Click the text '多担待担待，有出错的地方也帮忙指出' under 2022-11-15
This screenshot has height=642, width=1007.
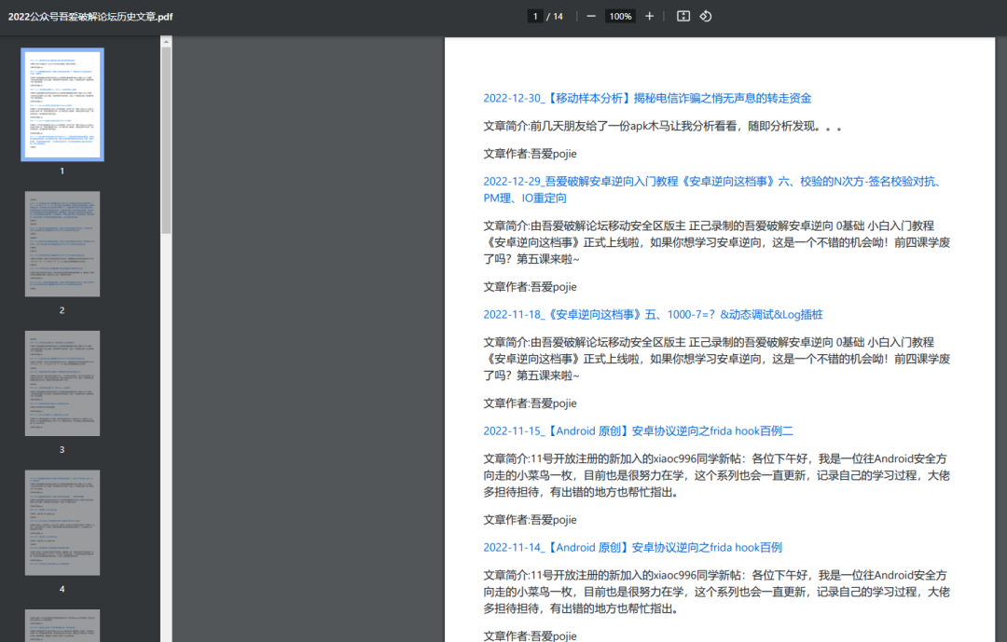581,492
